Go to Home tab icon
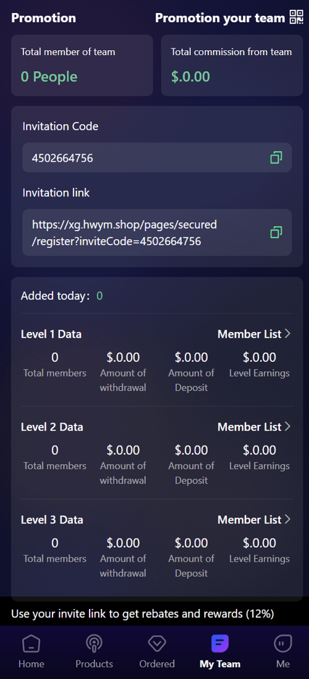The width and height of the screenshot is (309, 679). click(31, 644)
